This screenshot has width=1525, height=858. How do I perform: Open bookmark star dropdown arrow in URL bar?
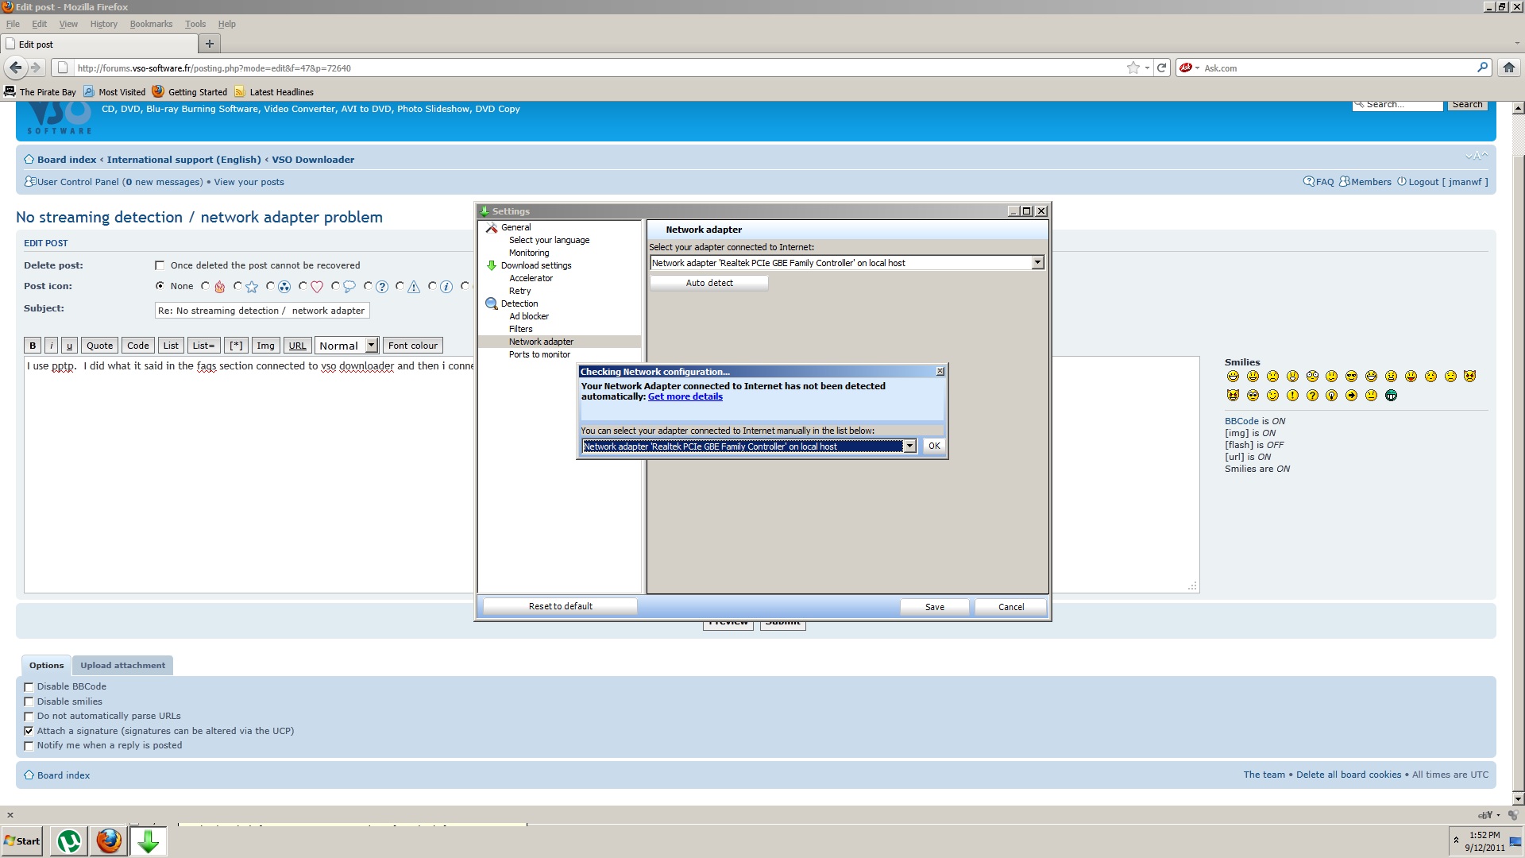tap(1147, 68)
